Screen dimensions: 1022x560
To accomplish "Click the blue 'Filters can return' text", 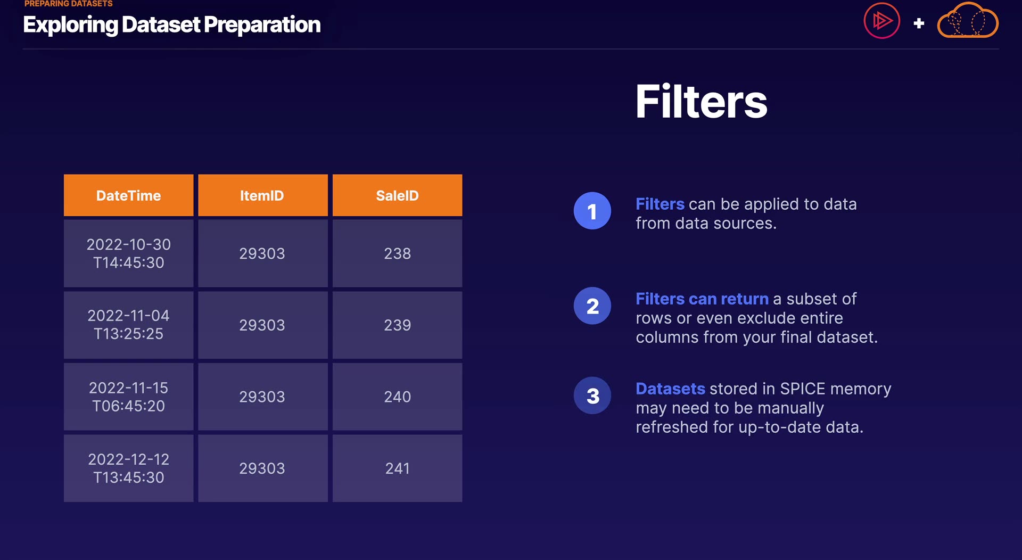I will click(702, 299).
